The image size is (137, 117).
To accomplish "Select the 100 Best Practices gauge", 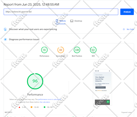I will [x=77, y=50].
